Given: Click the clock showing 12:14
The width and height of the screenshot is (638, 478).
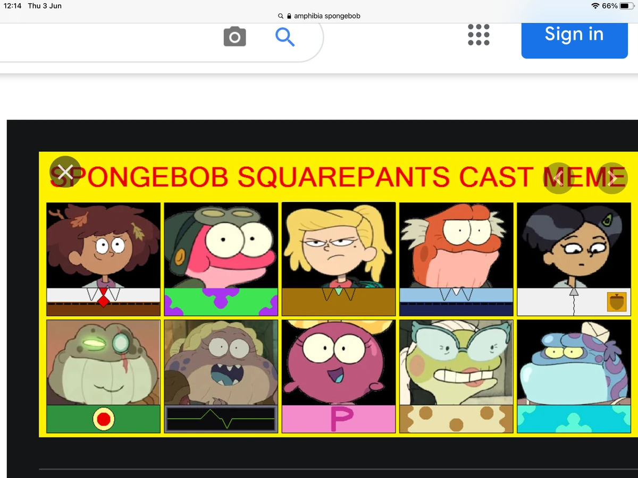Looking at the screenshot, I should click(x=13, y=6).
